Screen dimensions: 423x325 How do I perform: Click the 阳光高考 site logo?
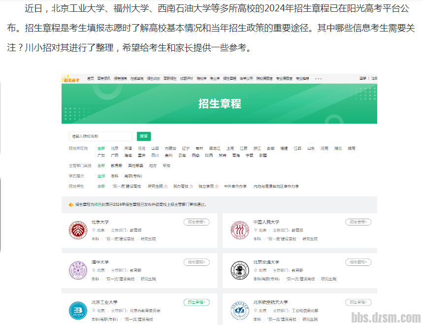click(71, 78)
